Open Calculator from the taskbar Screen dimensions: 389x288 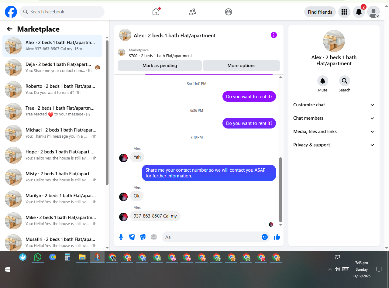click(67, 257)
